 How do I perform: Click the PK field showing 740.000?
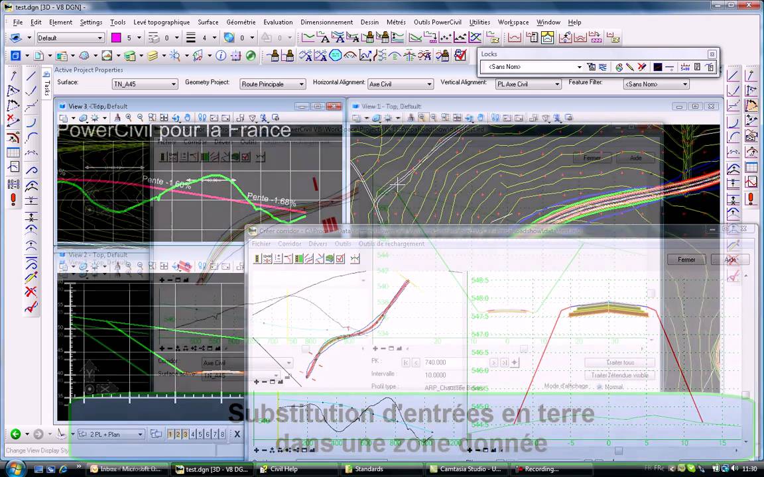tap(456, 362)
